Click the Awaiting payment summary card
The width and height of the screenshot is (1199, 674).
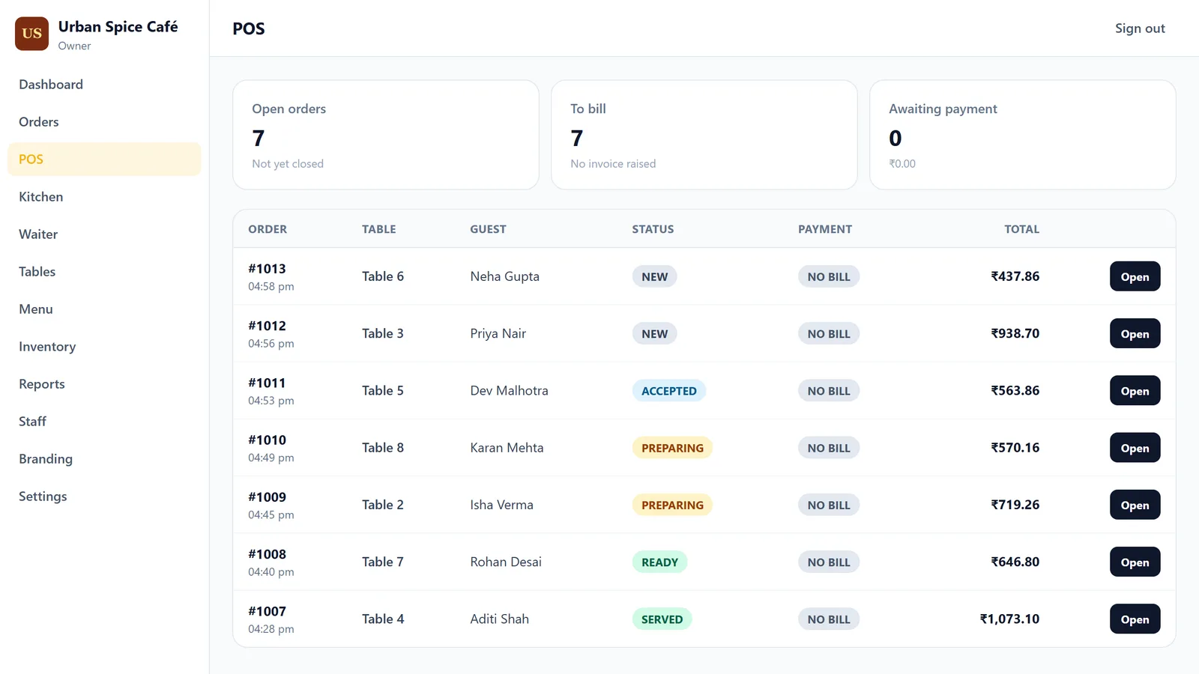(1023, 135)
